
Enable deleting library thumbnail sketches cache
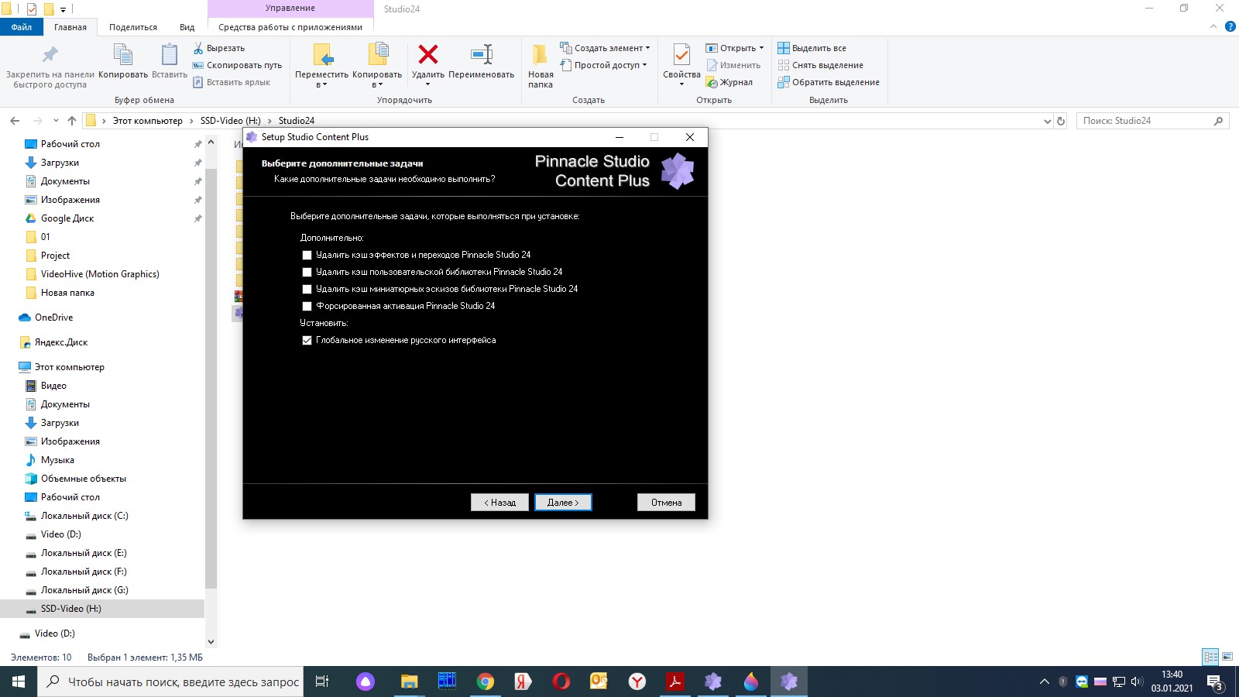(x=307, y=289)
